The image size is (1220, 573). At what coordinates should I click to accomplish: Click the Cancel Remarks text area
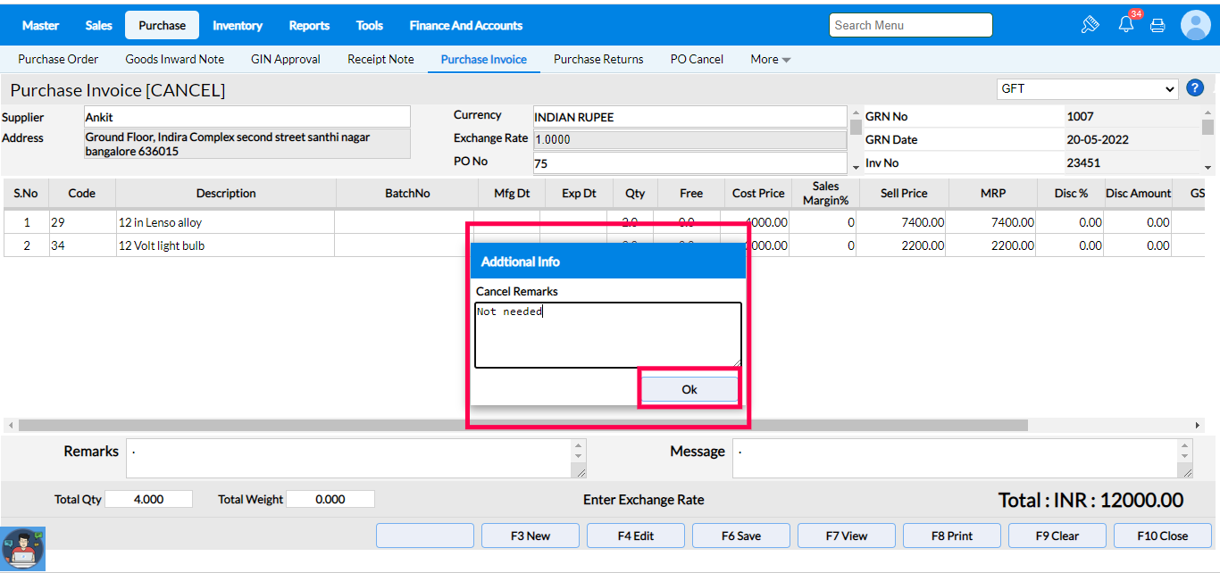pos(607,335)
